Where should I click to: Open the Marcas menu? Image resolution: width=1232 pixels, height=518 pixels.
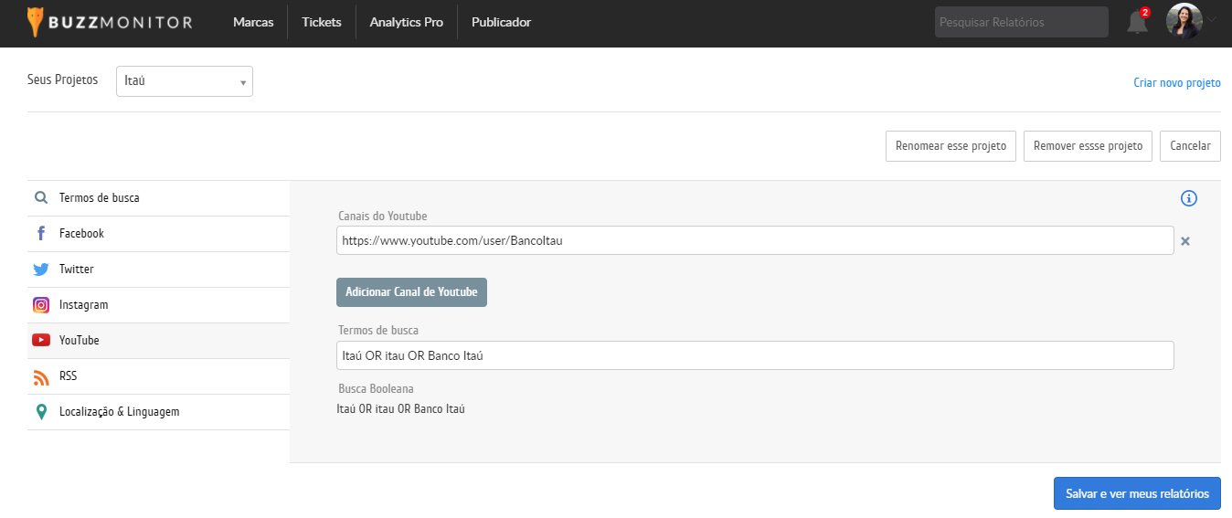click(253, 22)
